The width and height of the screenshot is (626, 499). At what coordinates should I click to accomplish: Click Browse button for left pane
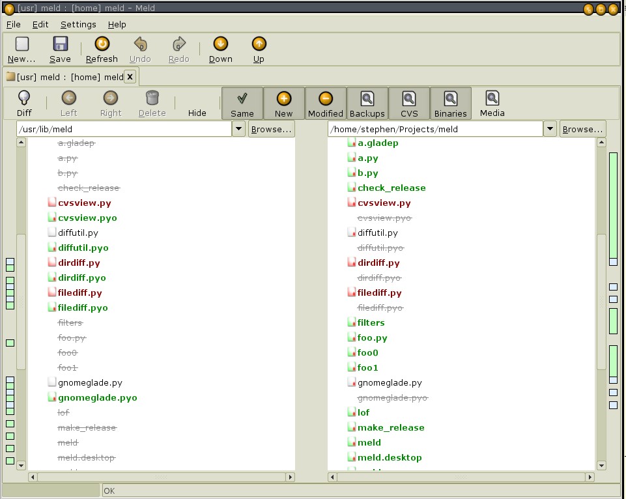tap(271, 129)
